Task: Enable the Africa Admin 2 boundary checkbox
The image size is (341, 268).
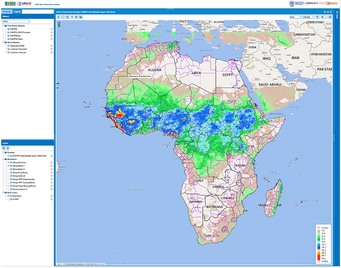Action: tap(9, 169)
